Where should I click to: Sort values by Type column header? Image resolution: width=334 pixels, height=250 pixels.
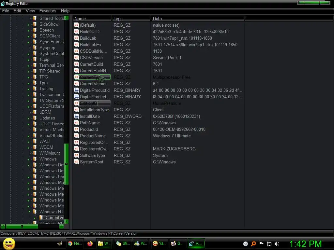[131, 19]
